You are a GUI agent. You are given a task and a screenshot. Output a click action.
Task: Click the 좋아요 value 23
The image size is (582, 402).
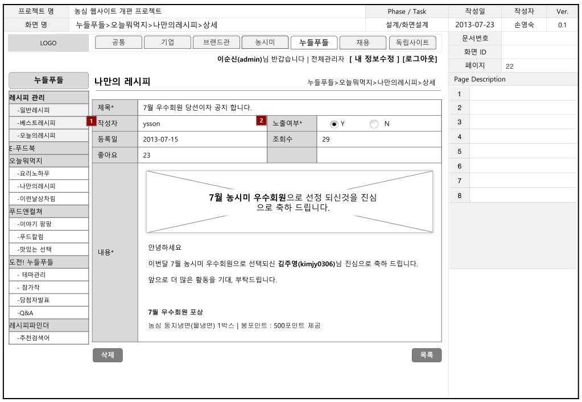coord(147,155)
